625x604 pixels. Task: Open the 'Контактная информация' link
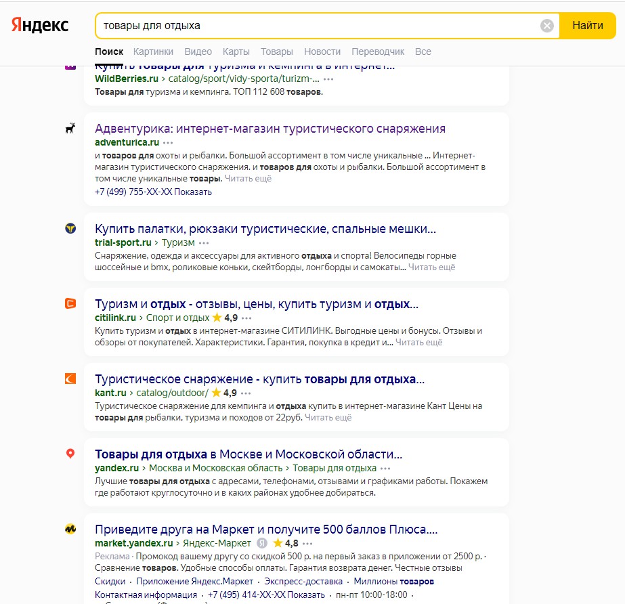click(146, 595)
